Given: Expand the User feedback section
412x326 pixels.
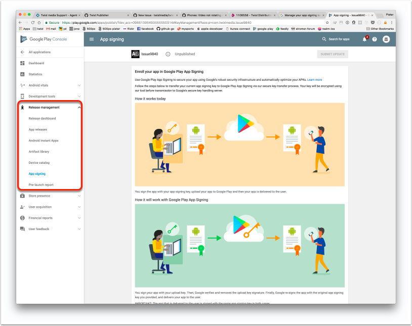Looking at the screenshot, I should 79,229.
